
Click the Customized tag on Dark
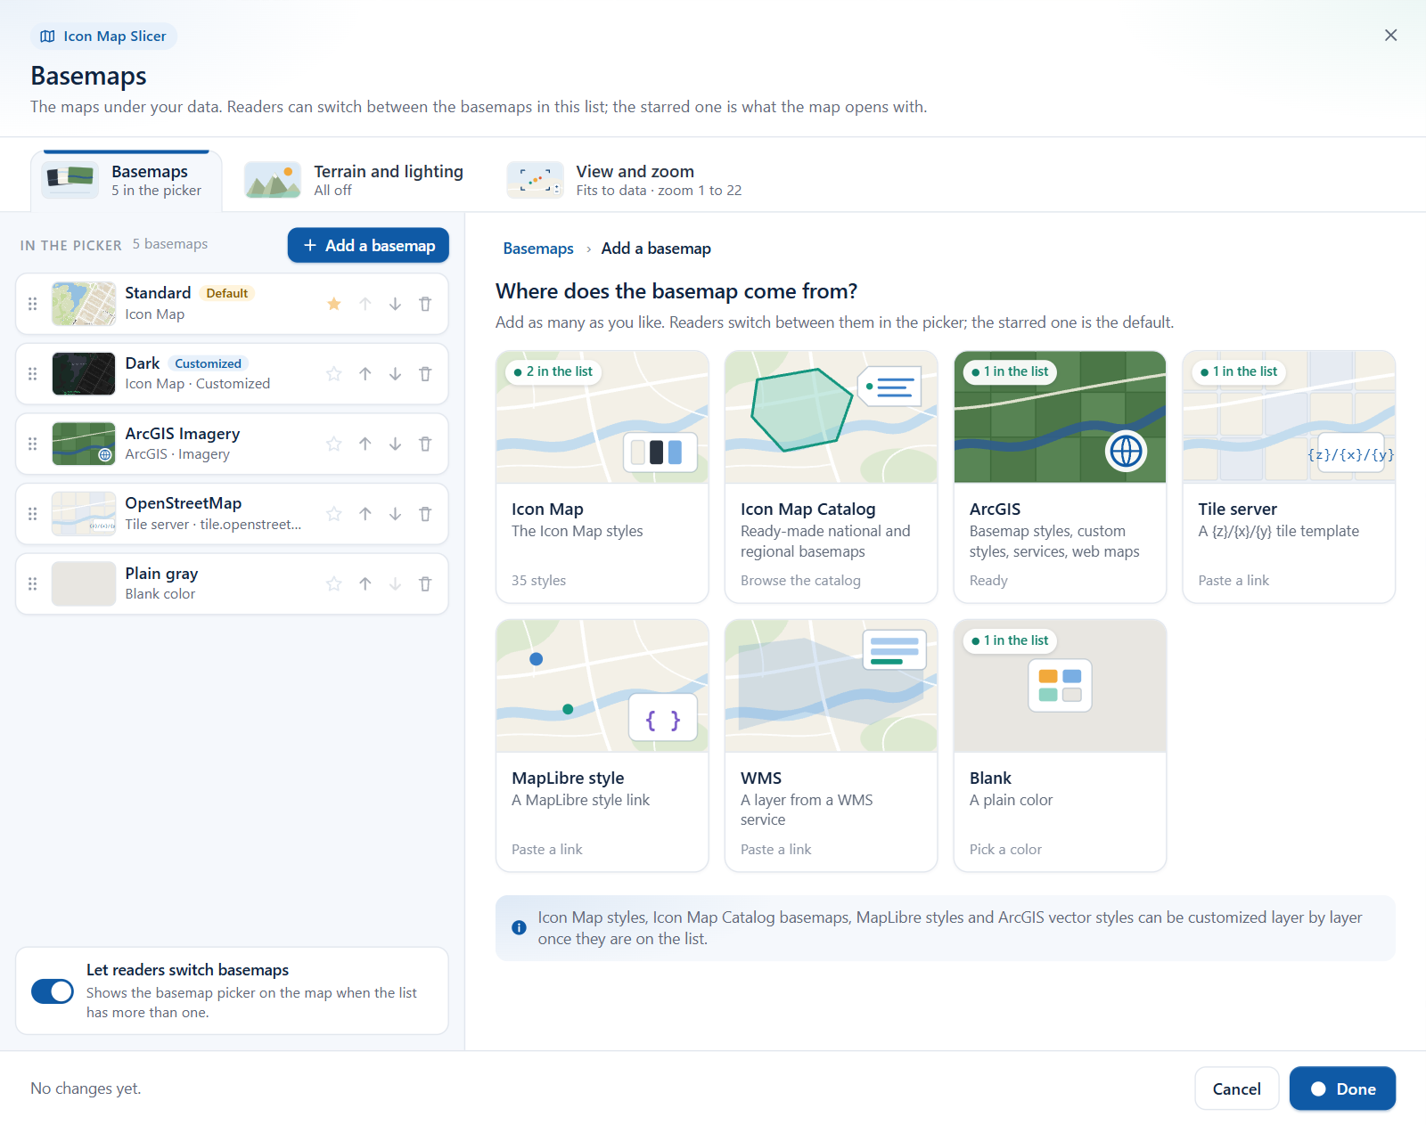(209, 363)
